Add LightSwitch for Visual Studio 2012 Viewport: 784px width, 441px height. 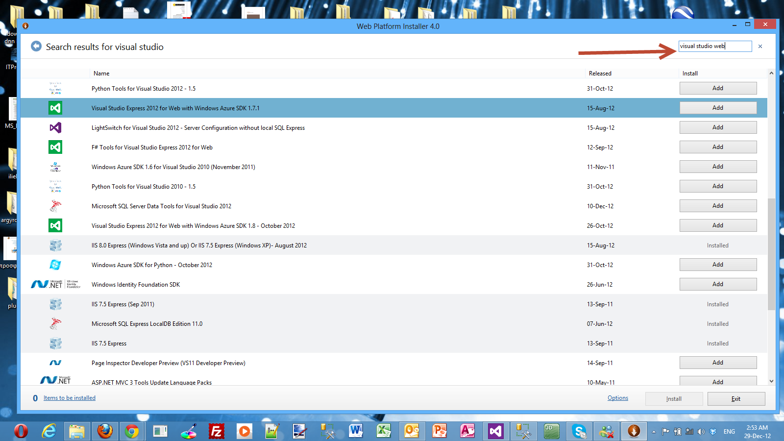[x=718, y=127]
